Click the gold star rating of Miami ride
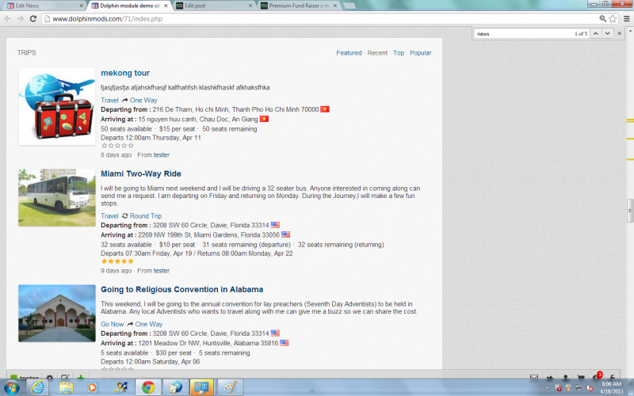634x396 pixels. [x=117, y=261]
